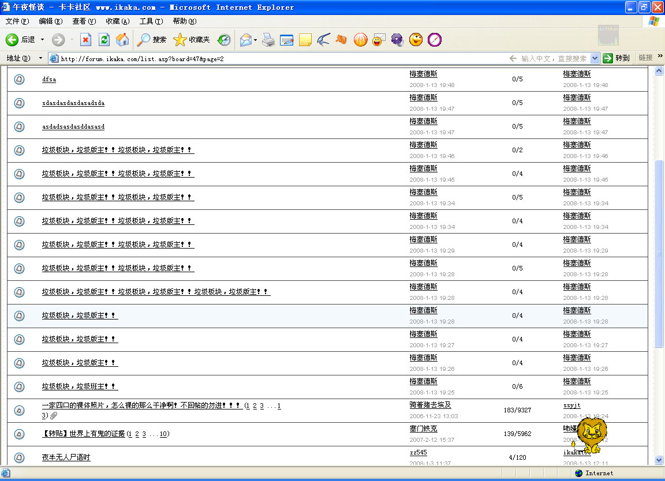665x481 pixels.
Task: Open the 工具(T) menu
Action: (x=151, y=21)
